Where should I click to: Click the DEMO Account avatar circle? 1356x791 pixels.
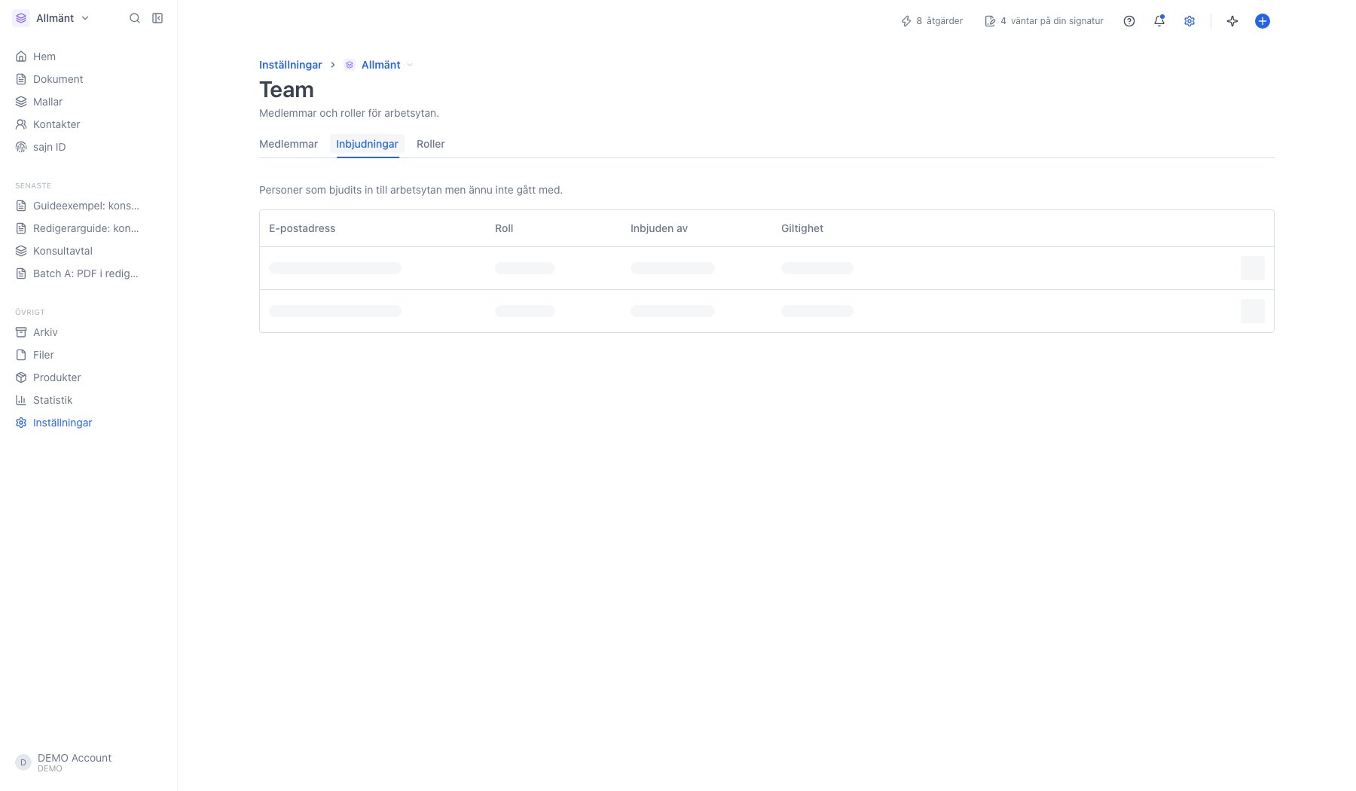point(23,762)
